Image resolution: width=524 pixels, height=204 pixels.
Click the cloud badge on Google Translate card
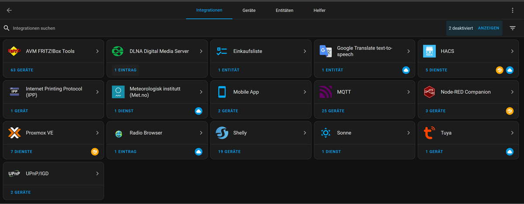pos(406,70)
